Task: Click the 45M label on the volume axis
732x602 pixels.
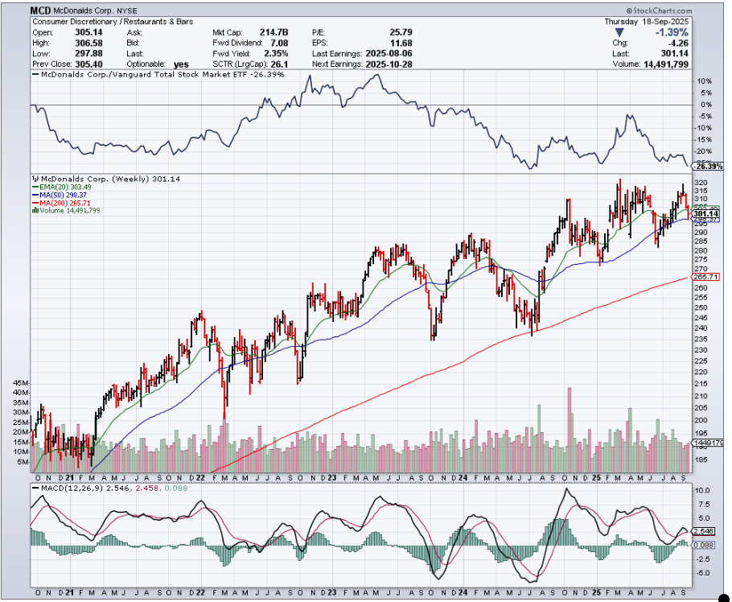Action: pos(21,382)
